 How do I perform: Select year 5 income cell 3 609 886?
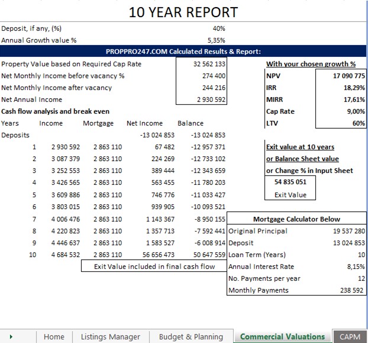click(x=66, y=195)
